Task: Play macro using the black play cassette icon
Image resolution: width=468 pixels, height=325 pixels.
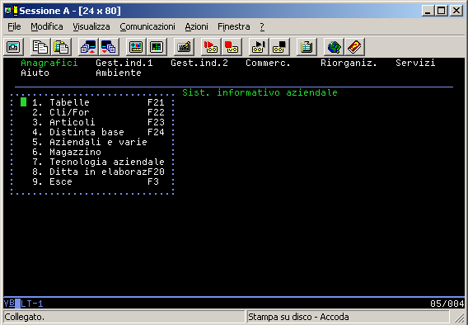Action: tap(259, 47)
